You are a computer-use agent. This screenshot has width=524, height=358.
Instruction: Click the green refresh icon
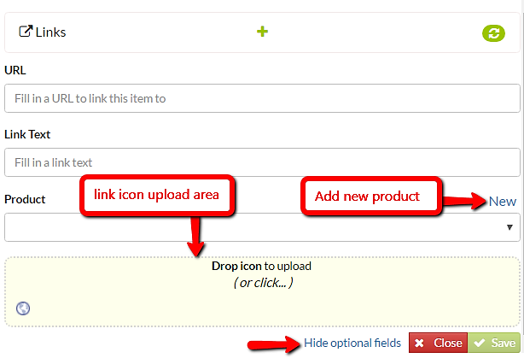point(493,33)
